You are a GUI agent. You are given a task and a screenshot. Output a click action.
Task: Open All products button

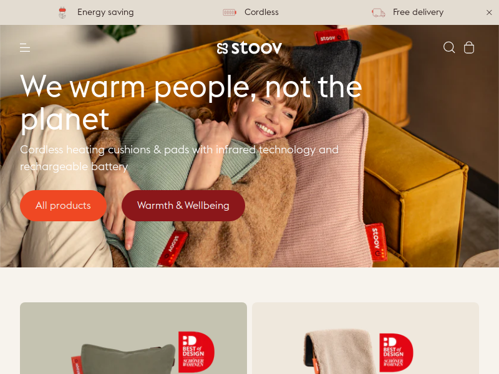click(64, 206)
